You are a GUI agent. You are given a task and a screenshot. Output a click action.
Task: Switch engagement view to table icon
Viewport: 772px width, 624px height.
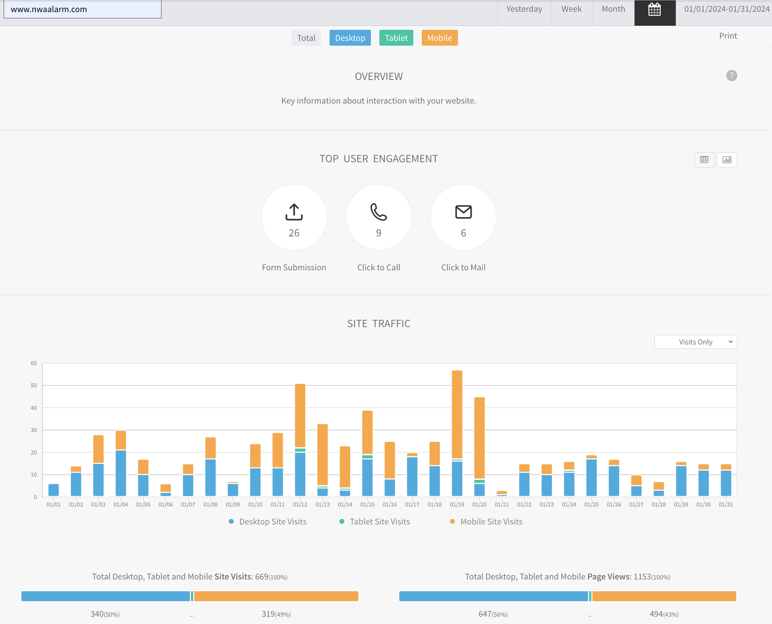pos(704,160)
